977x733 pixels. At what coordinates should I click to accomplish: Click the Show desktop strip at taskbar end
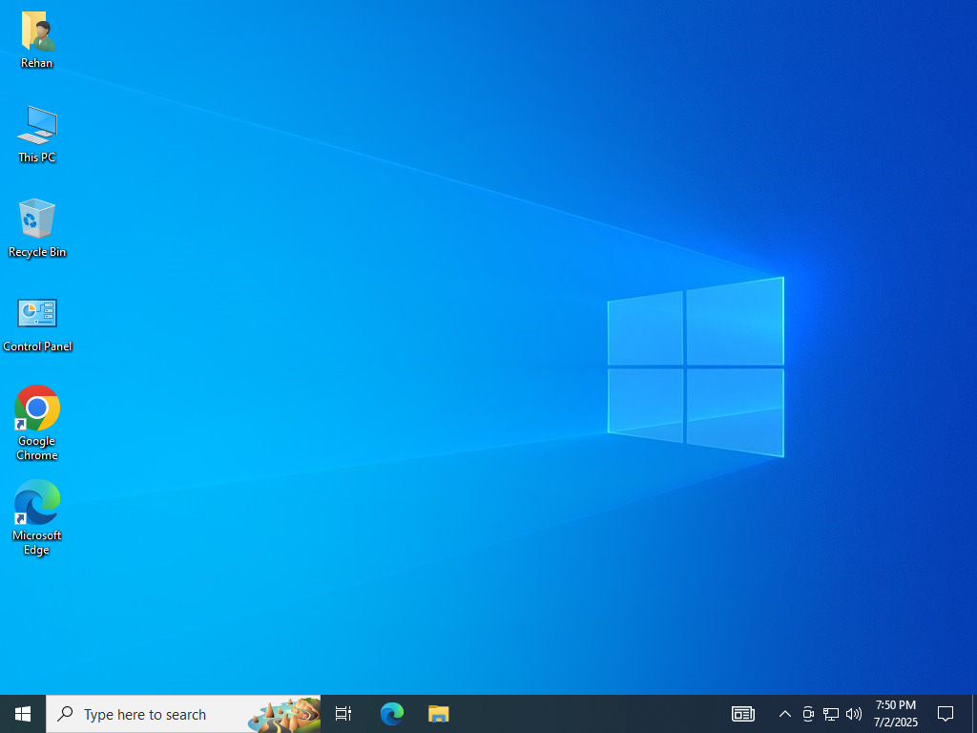(x=974, y=714)
